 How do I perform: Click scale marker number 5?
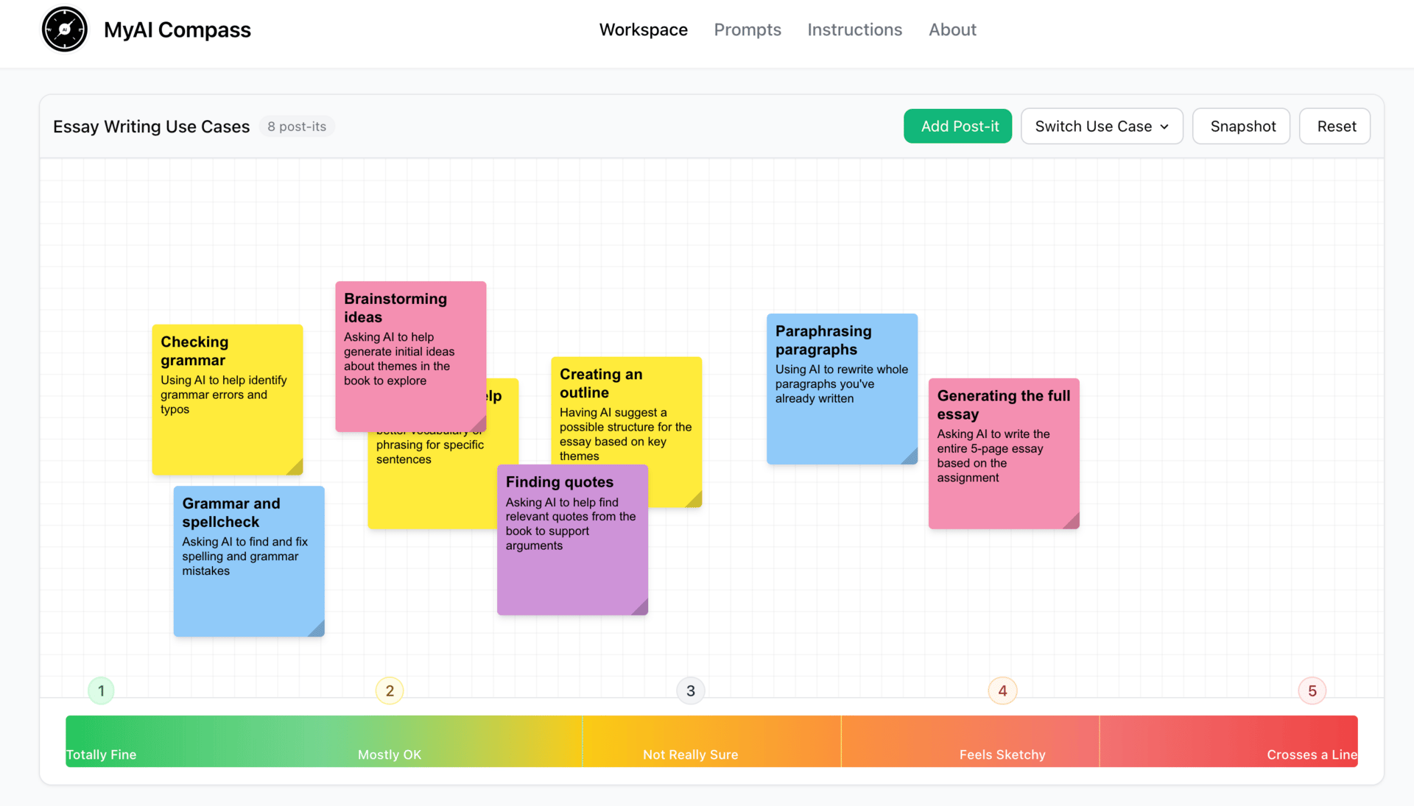(1312, 690)
